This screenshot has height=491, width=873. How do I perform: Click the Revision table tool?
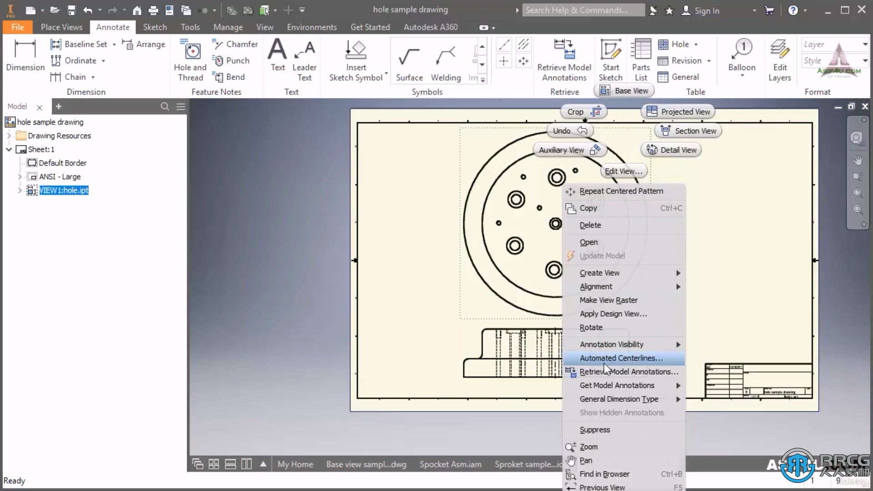point(680,60)
